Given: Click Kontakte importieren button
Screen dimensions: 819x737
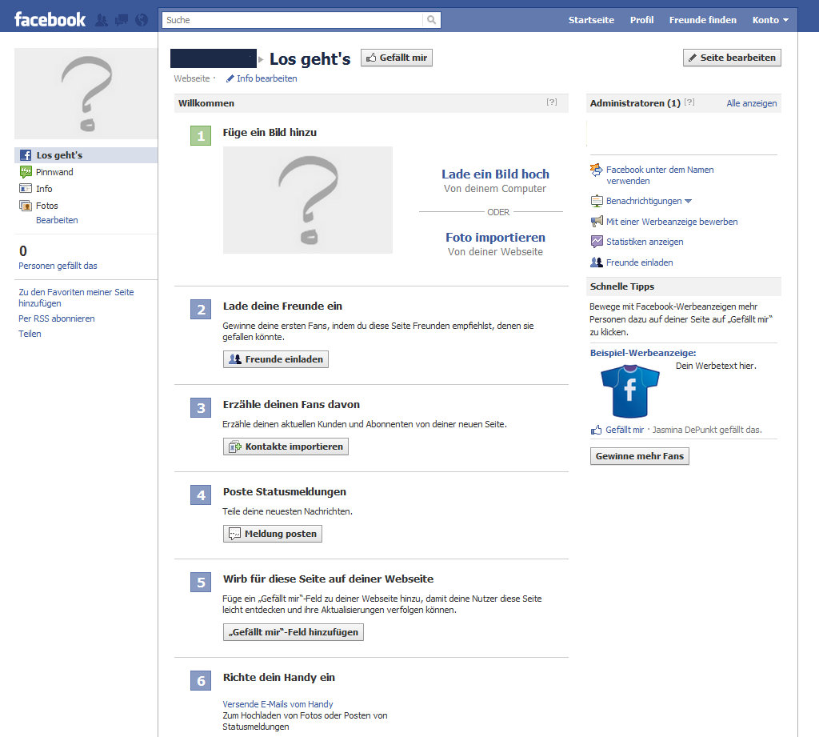Looking at the screenshot, I should (x=286, y=447).
